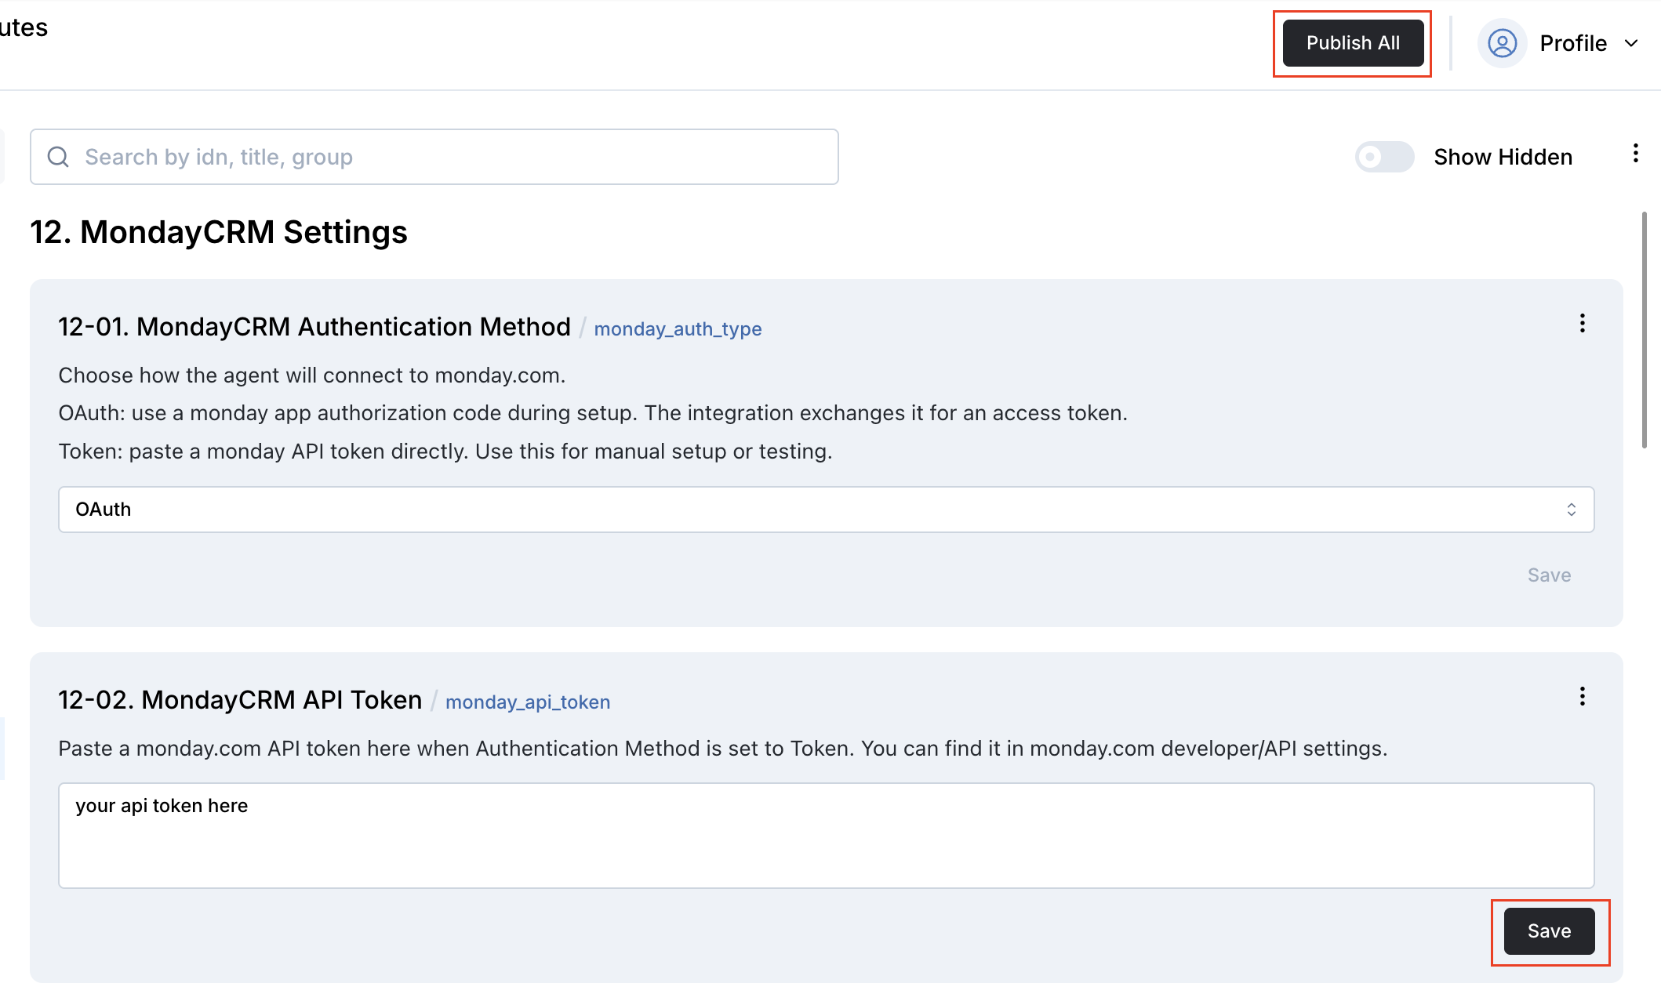
Task: Open the OAuth authentication method dropdown
Action: point(826,510)
